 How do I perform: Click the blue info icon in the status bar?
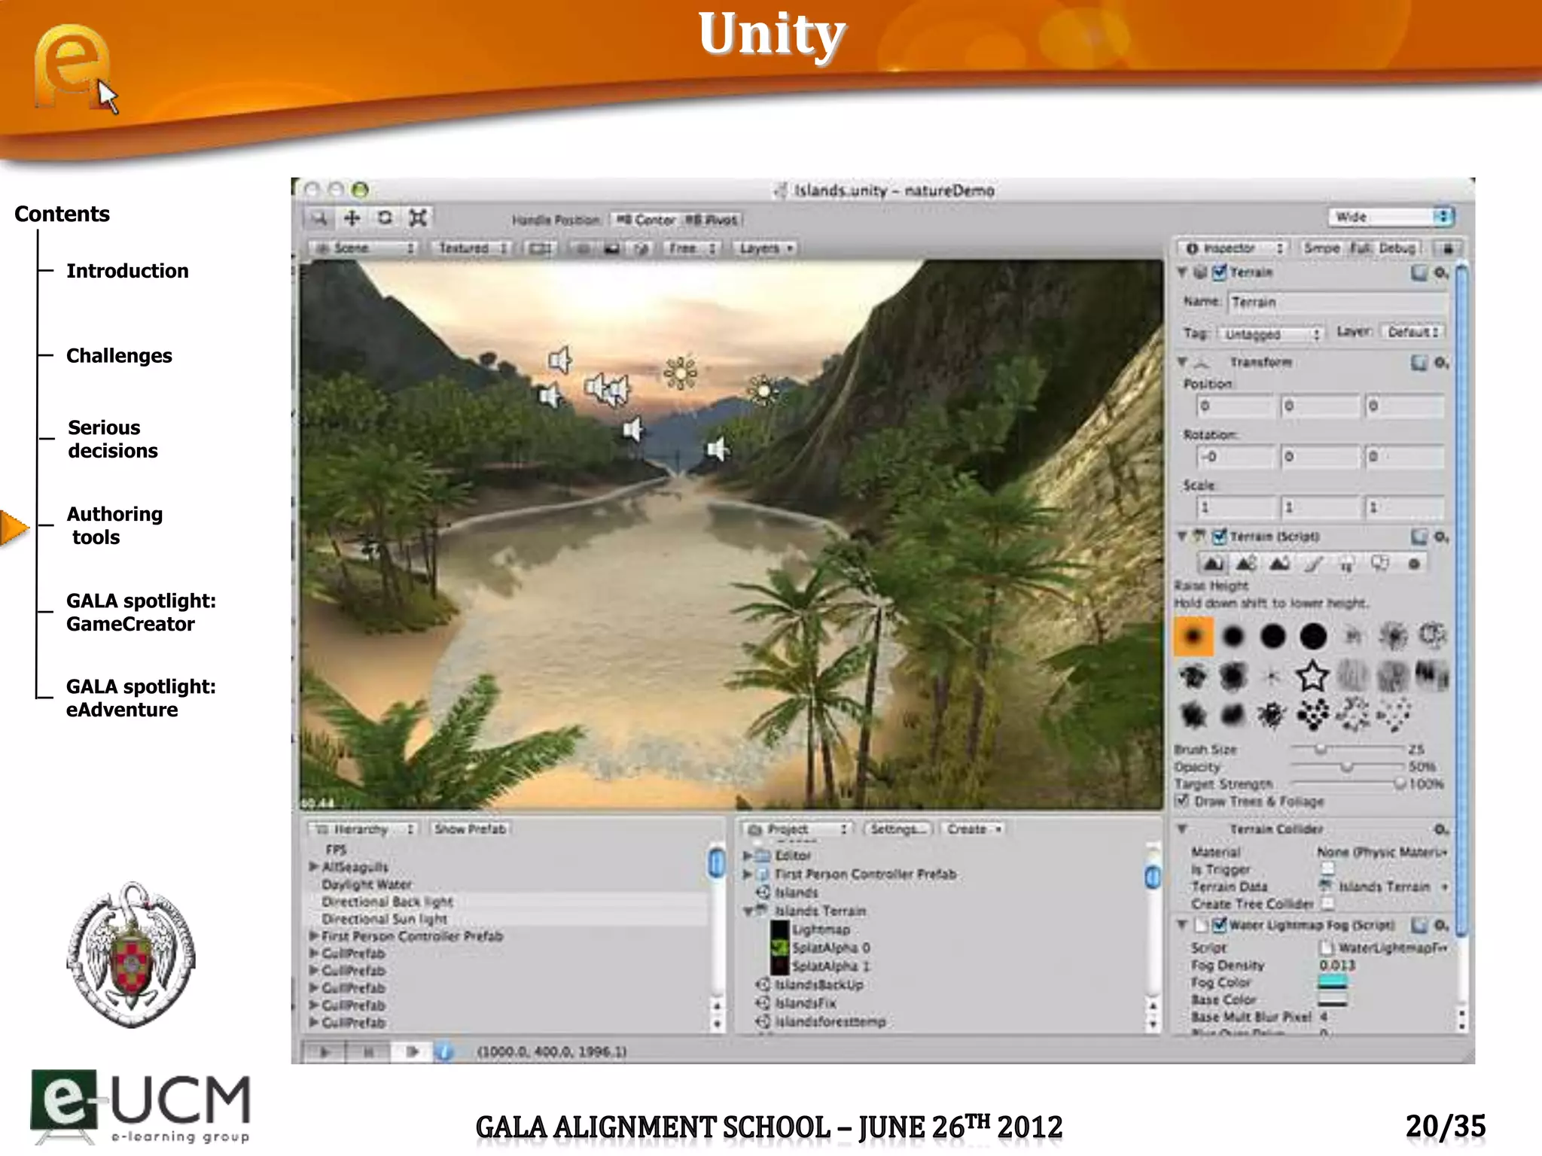coord(444,1051)
